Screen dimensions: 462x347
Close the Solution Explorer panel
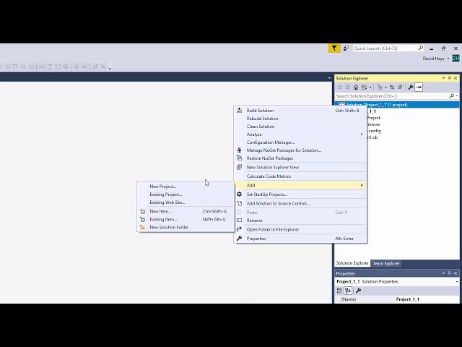pos(456,78)
